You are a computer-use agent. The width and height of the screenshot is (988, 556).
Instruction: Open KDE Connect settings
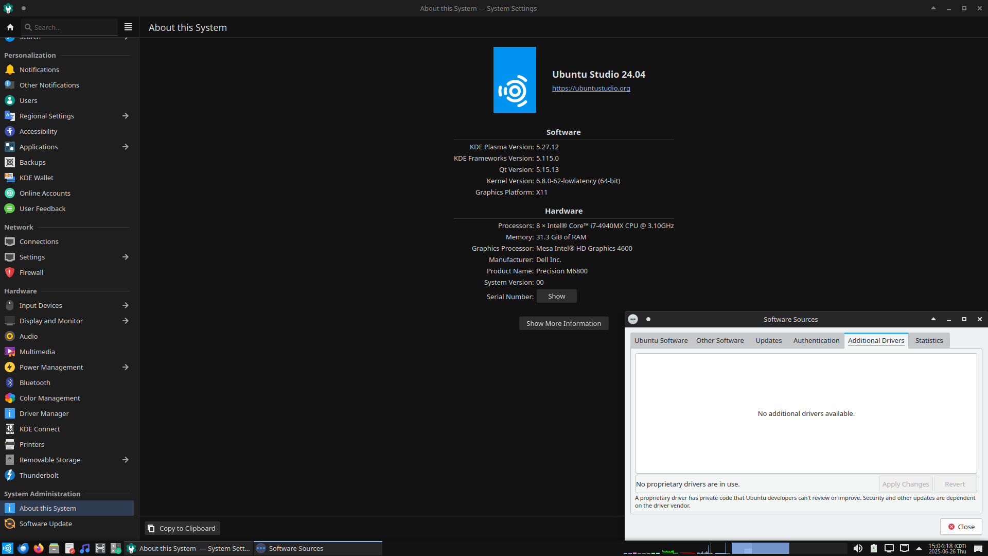67,429
